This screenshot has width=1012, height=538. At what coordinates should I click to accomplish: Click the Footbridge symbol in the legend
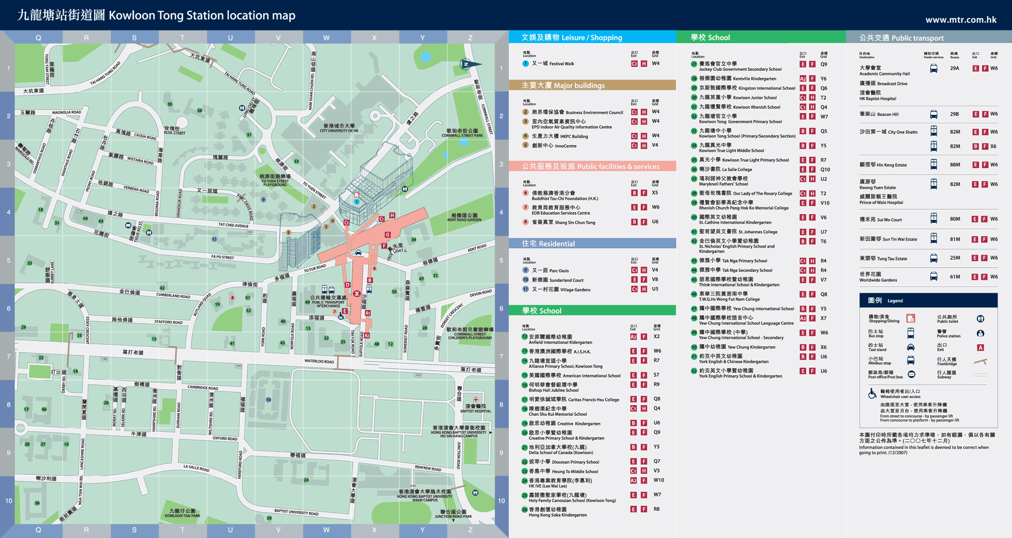click(981, 362)
